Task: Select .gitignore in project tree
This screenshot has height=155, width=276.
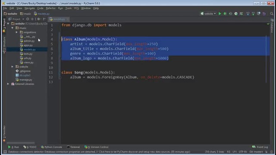Action: click(x=23, y=71)
